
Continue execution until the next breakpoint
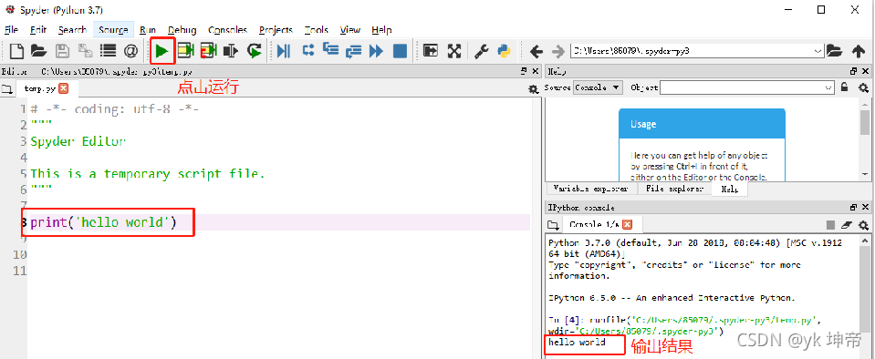click(377, 51)
